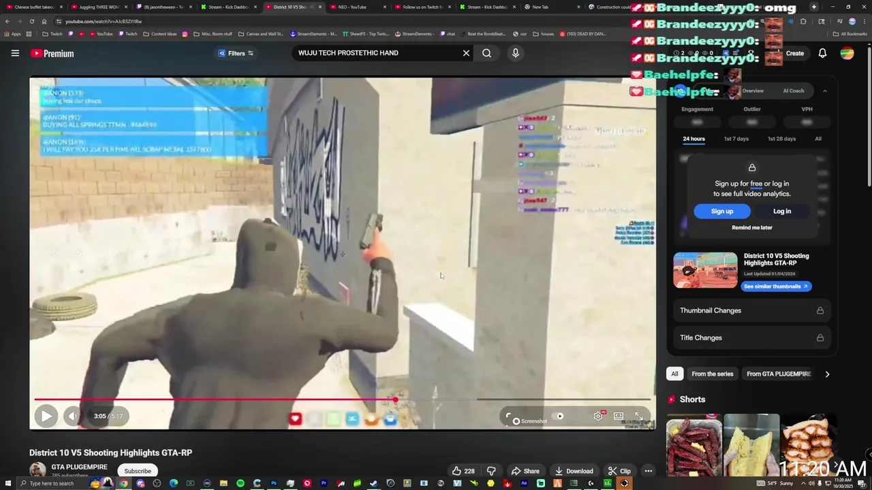Click the address bar URL

pos(104,21)
